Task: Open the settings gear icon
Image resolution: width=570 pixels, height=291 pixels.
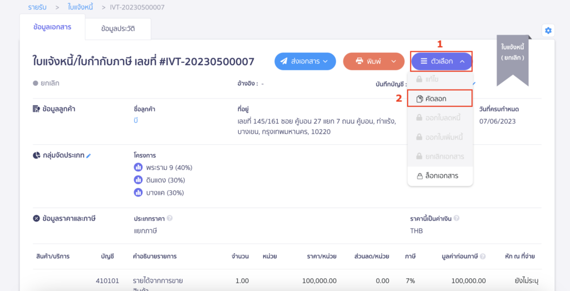Action: pos(548,31)
